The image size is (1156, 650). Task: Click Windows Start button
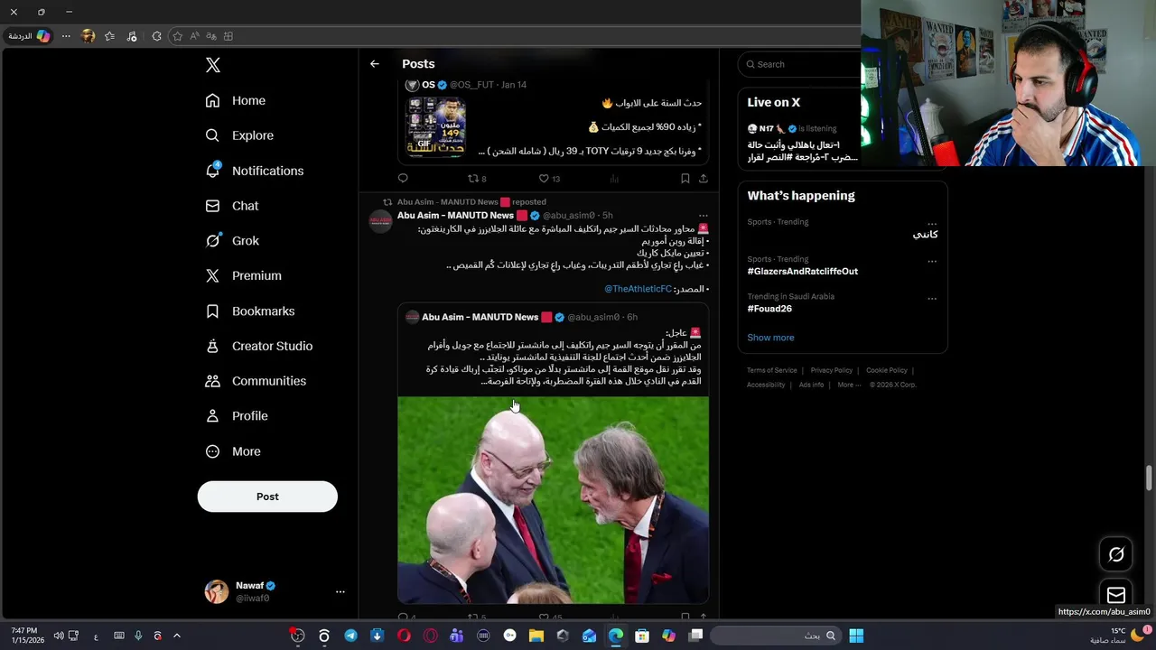click(x=855, y=636)
